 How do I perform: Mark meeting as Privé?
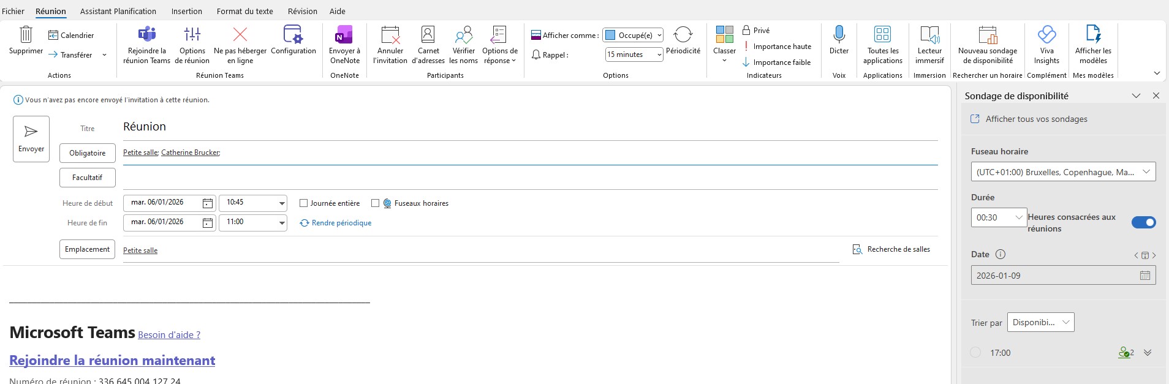coord(756,31)
